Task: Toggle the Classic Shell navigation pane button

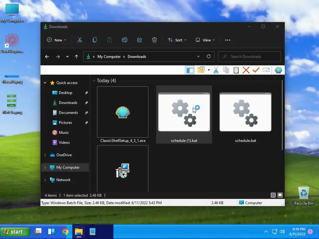Action: click(190, 70)
